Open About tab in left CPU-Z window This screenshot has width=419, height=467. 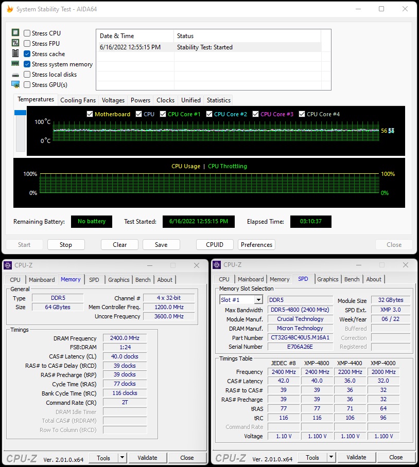coord(165,280)
